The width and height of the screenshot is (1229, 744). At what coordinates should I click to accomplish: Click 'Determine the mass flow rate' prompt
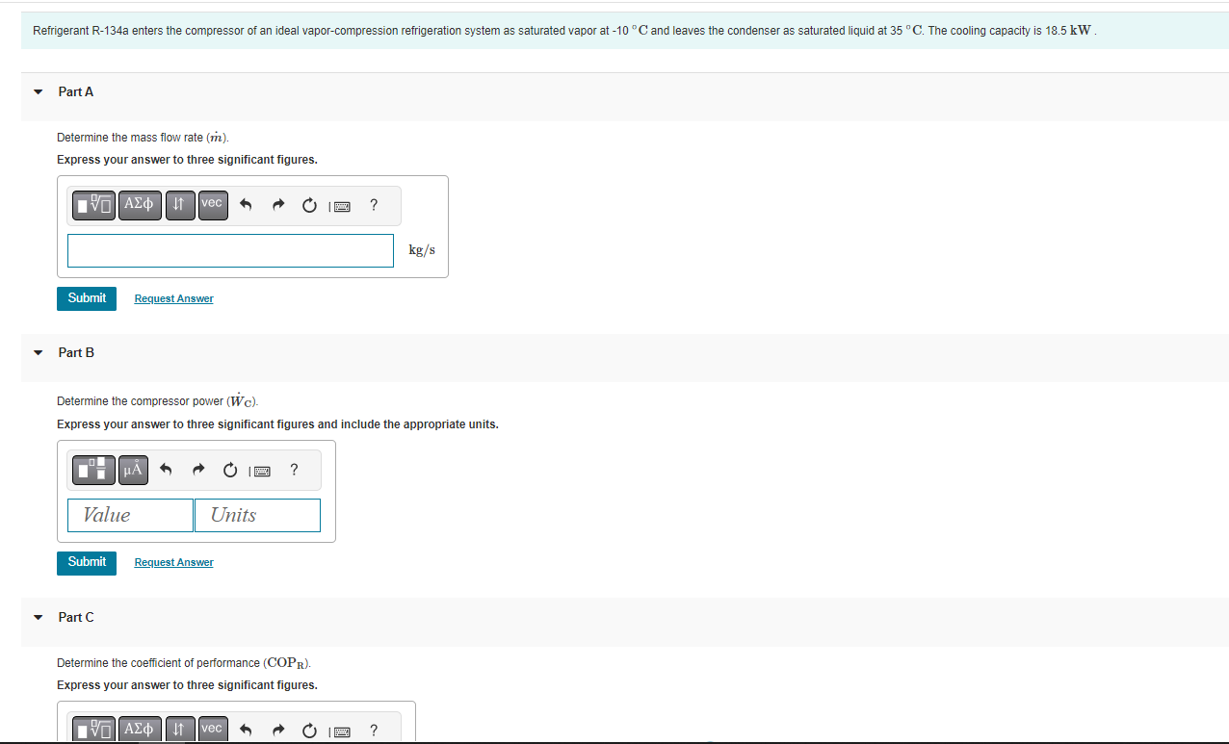coord(143,138)
